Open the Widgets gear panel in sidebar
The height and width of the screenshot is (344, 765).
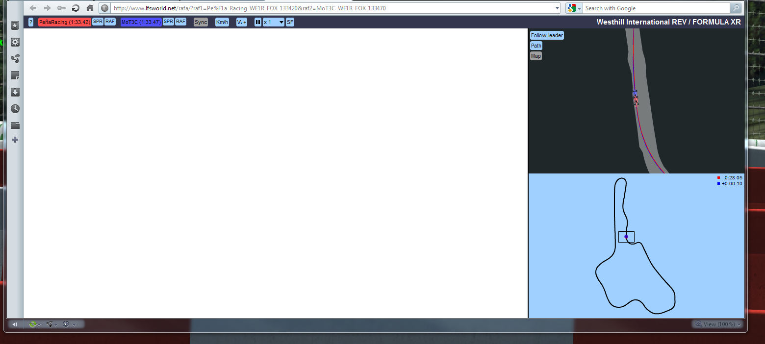[15, 42]
